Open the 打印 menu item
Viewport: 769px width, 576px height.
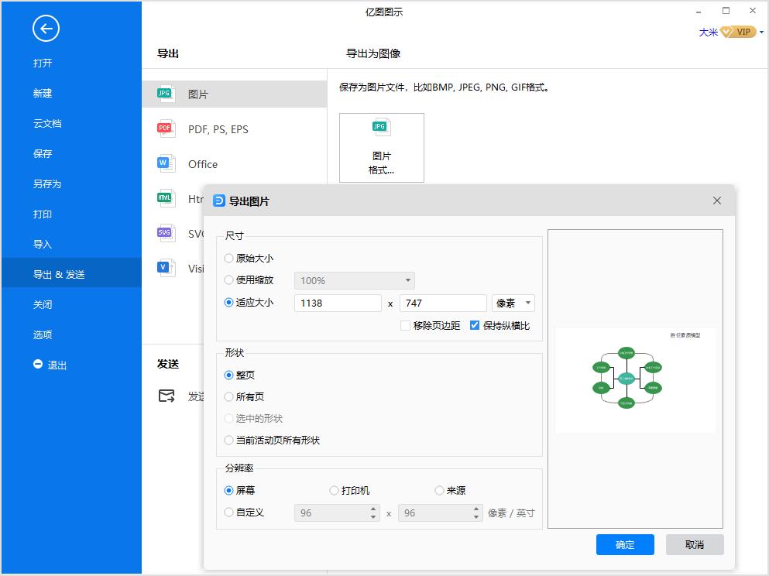[43, 214]
